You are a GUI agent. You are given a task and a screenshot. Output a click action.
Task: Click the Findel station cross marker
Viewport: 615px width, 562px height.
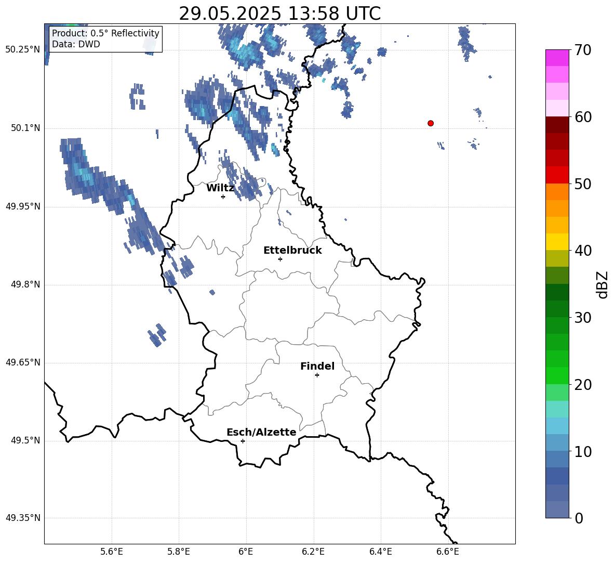pos(317,375)
